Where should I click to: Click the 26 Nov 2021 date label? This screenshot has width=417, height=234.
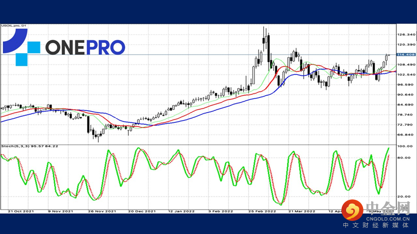point(102,211)
